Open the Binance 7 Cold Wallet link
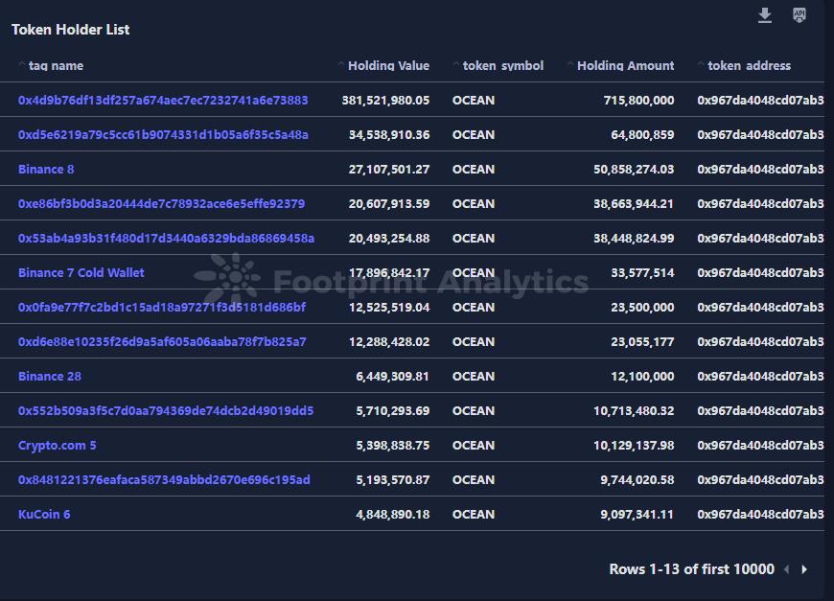 coord(81,273)
